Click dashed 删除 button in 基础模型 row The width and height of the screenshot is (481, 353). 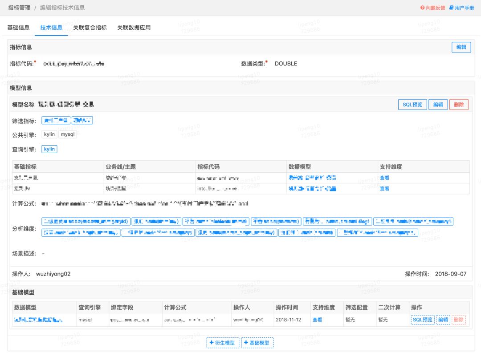coord(459,320)
